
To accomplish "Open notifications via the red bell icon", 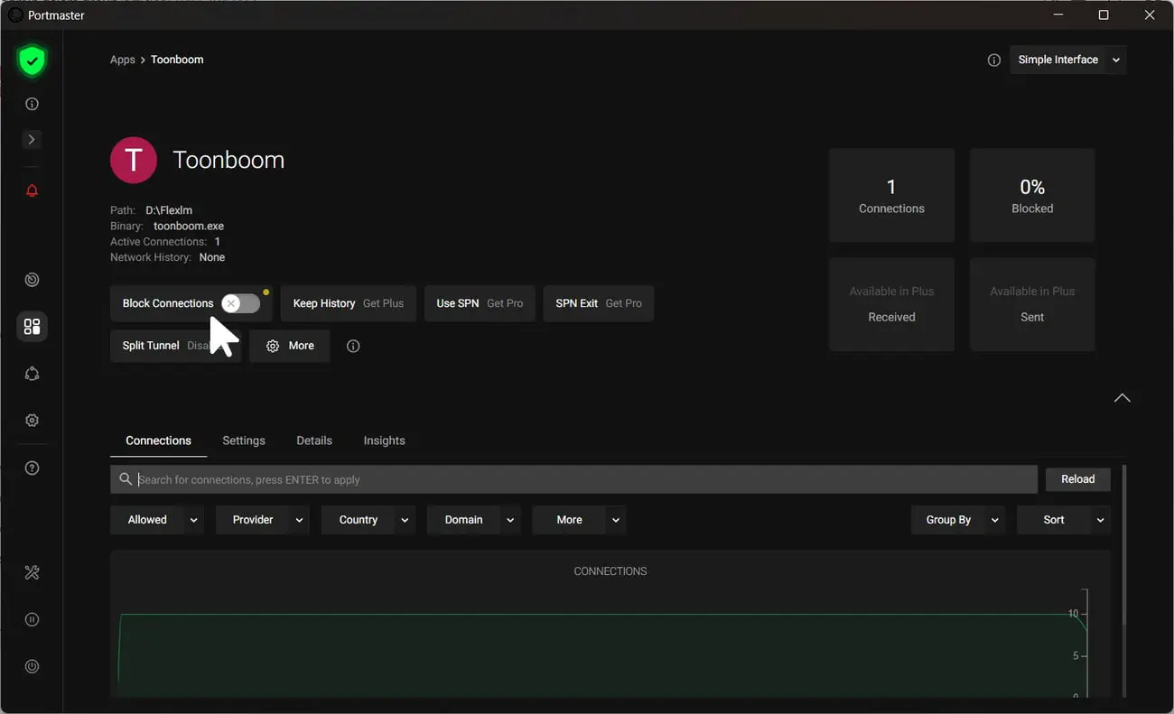I will pyautogui.click(x=32, y=190).
